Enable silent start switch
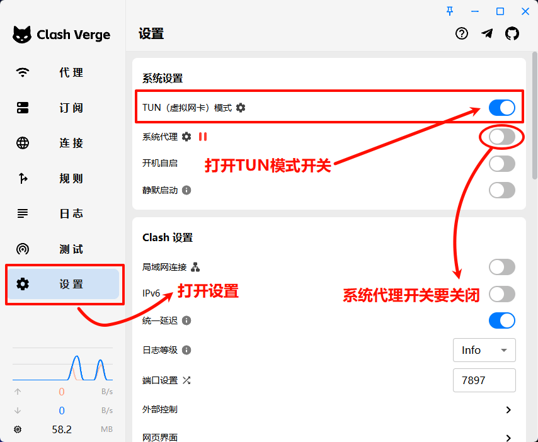The height and width of the screenshot is (442, 538). pos(502,190)
